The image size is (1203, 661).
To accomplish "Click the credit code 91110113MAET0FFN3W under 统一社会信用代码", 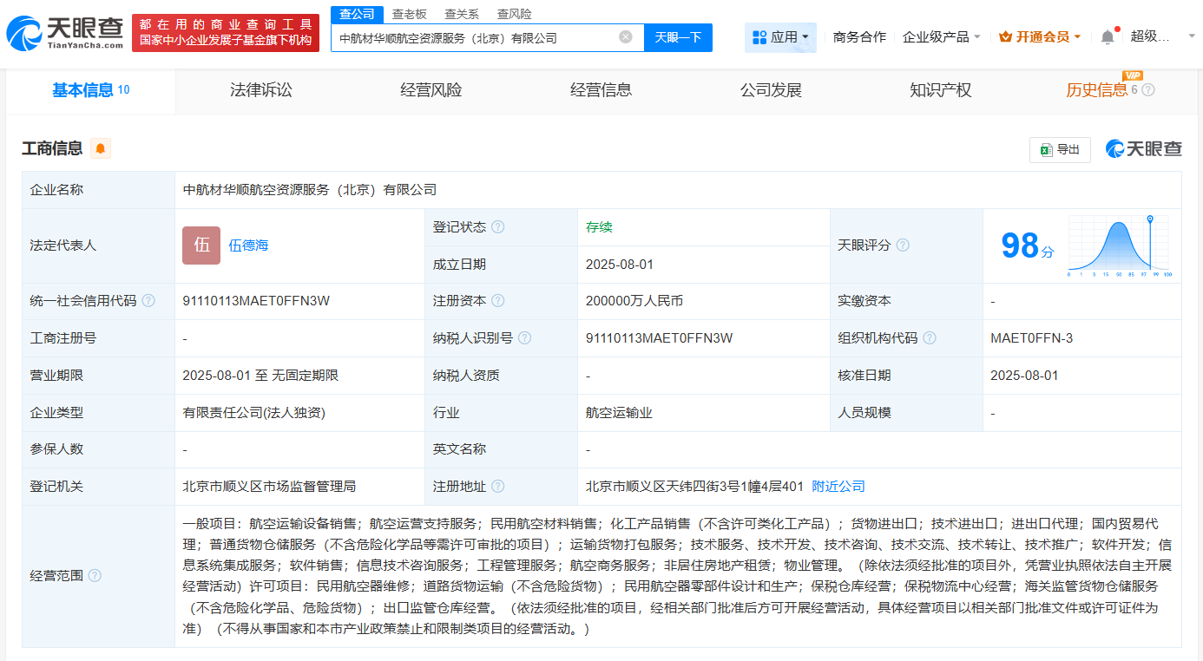I will click(x=256, y=301).
